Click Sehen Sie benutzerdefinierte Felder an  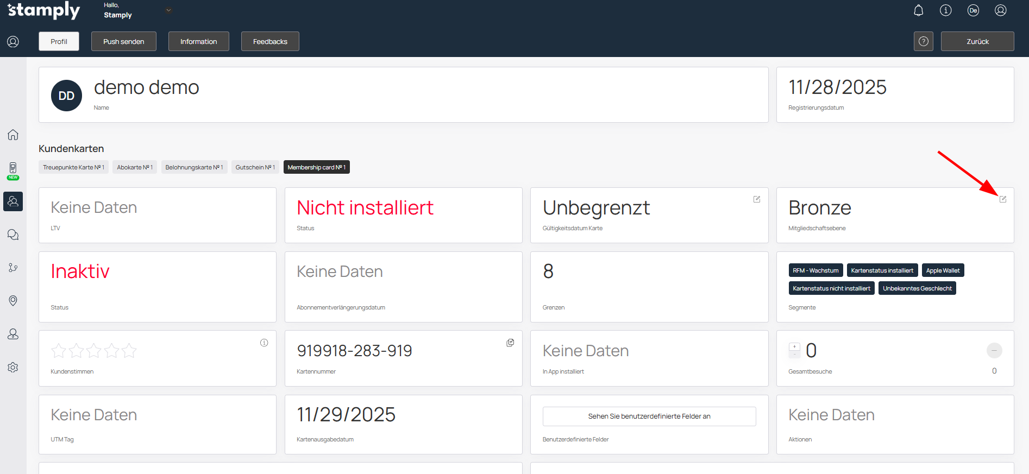pyautogui.click(x=649, y=416)
